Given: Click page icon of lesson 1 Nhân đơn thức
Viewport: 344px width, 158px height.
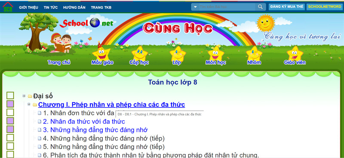Looking at the screenshot, I should pyautogui.click(x=40, y=113).
